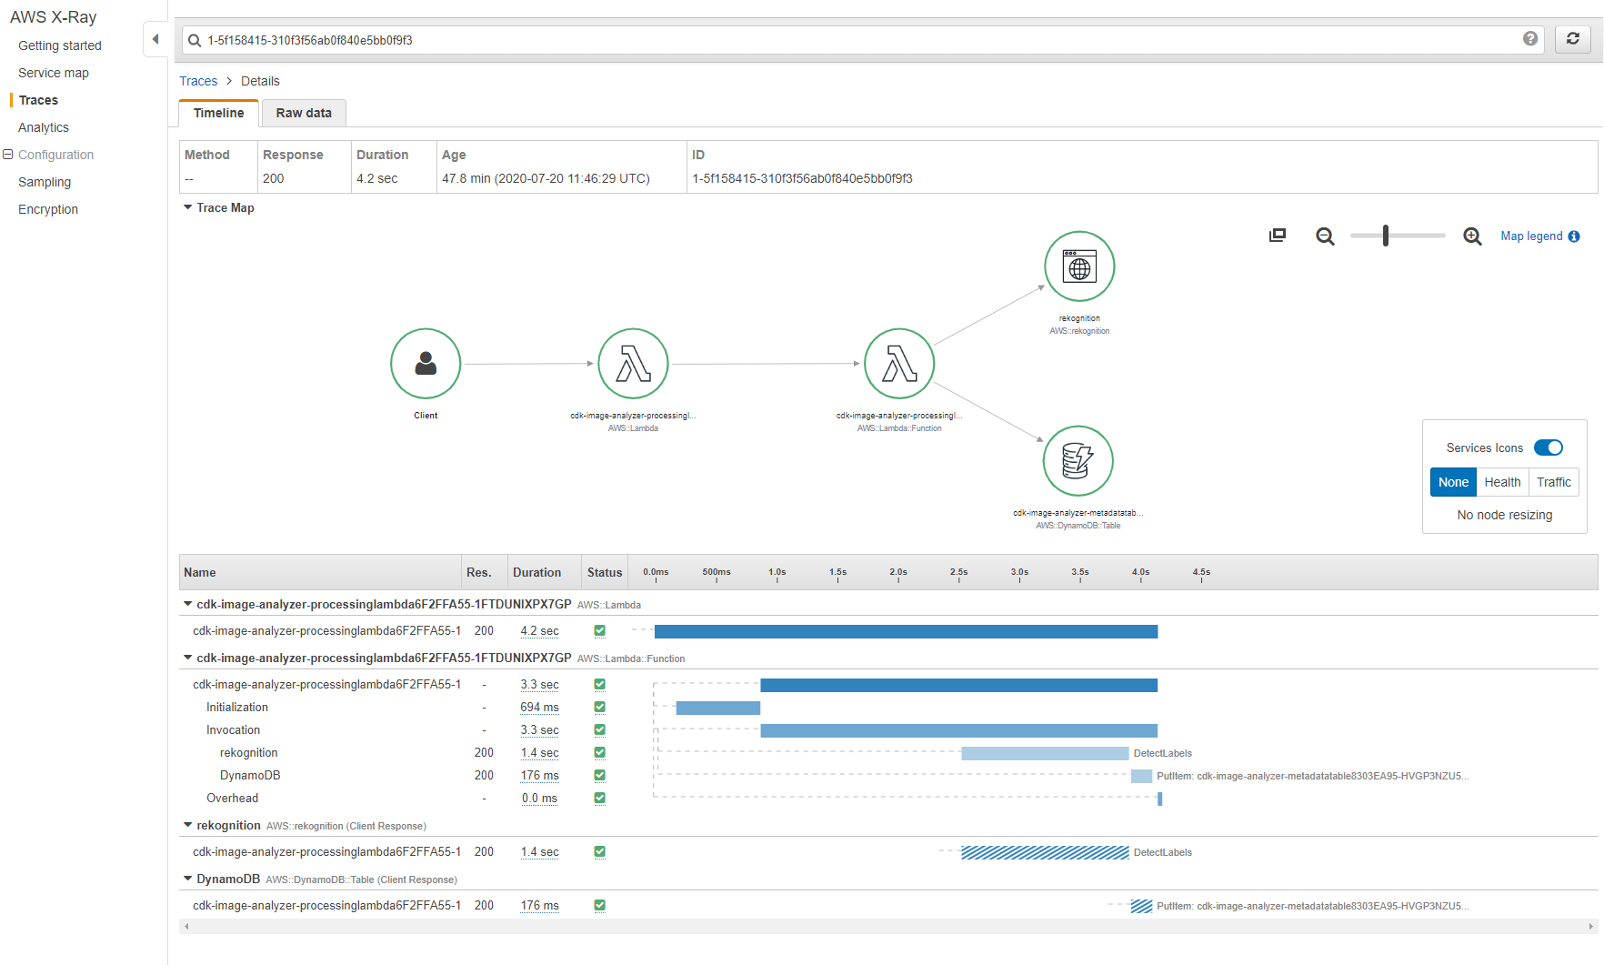Open the Map legend link
Screen dimensions: 1604x965
(x=1531, y=236)
